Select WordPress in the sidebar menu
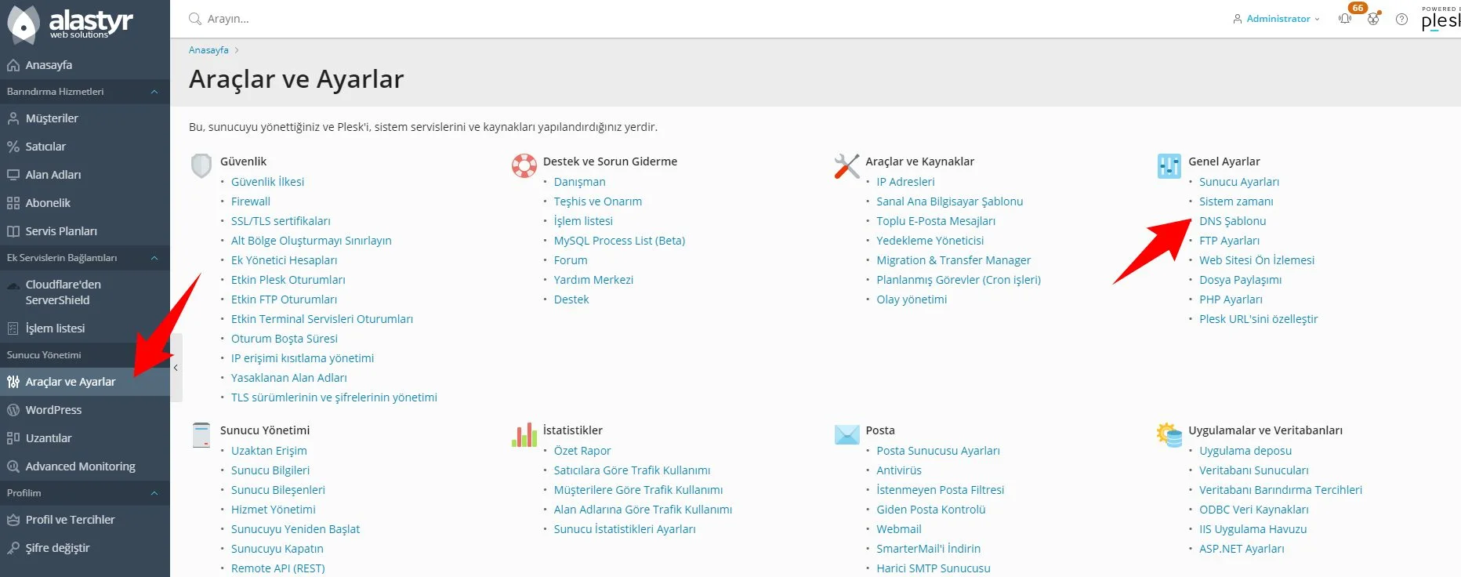The width and height of the screenshot is (1461, 577). [x=53, y=410]
